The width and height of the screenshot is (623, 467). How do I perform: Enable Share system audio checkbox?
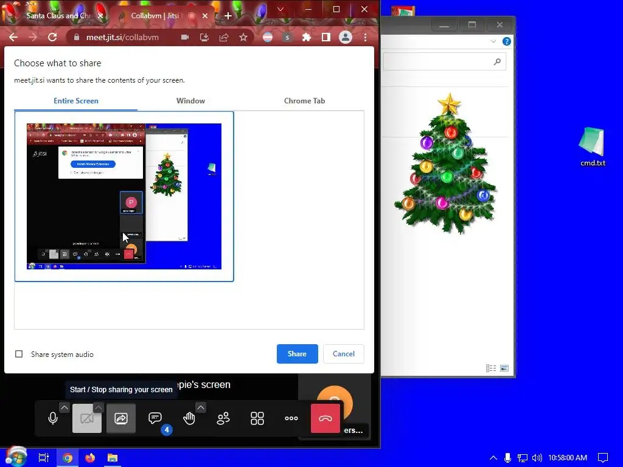tap(19, 354)
